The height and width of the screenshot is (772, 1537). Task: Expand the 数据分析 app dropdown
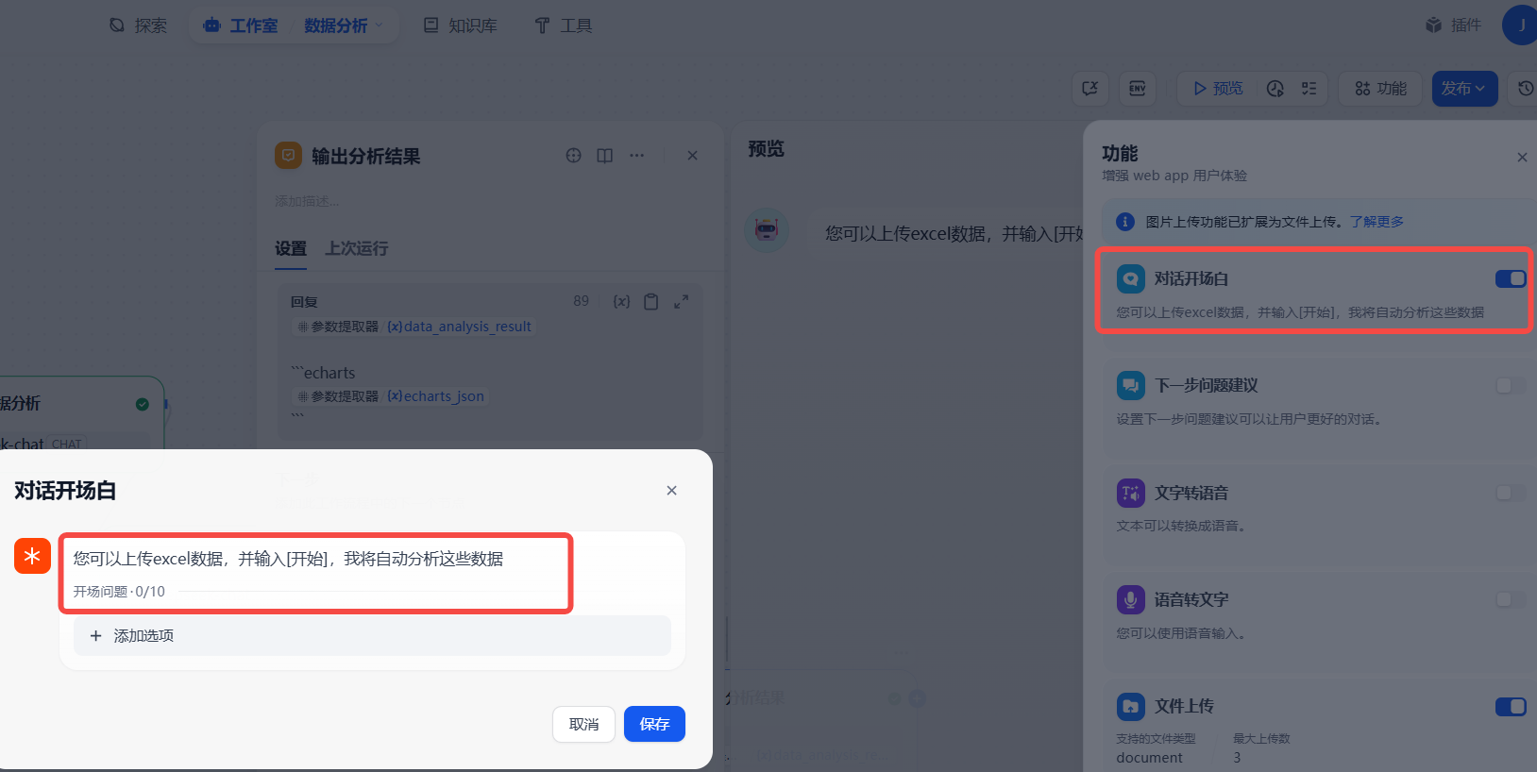click(344, 25)
